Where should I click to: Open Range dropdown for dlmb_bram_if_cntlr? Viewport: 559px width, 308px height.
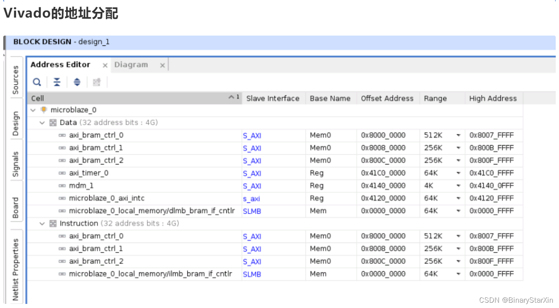tap(458, 211)
